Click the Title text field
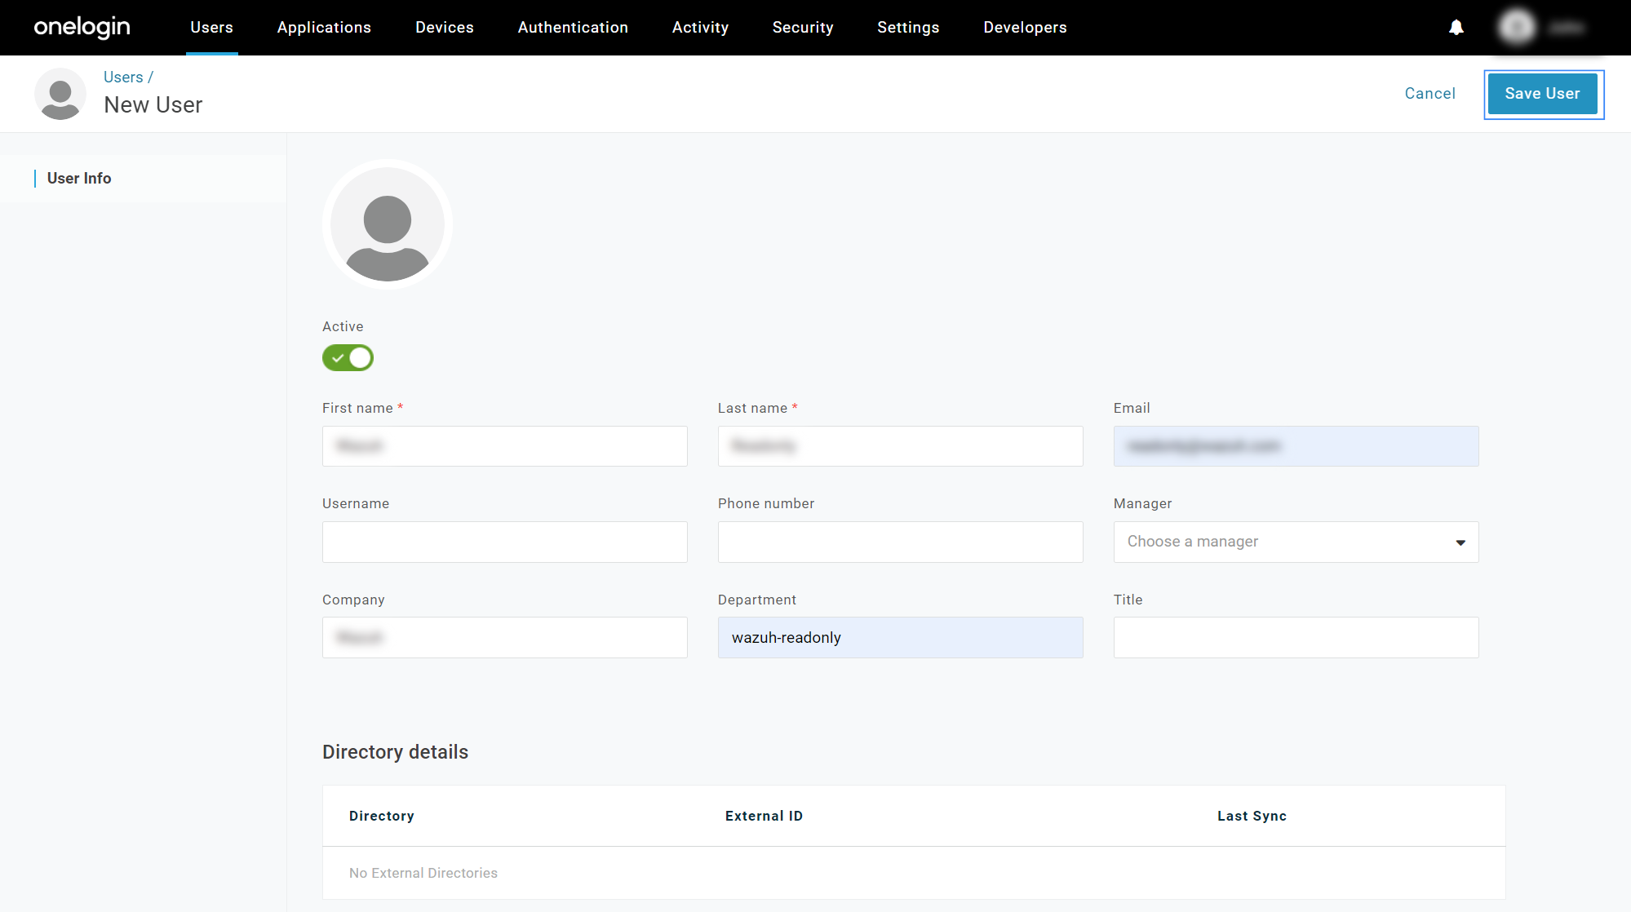This screenshot has width=1631, height=912. [x=1296, y=637]
